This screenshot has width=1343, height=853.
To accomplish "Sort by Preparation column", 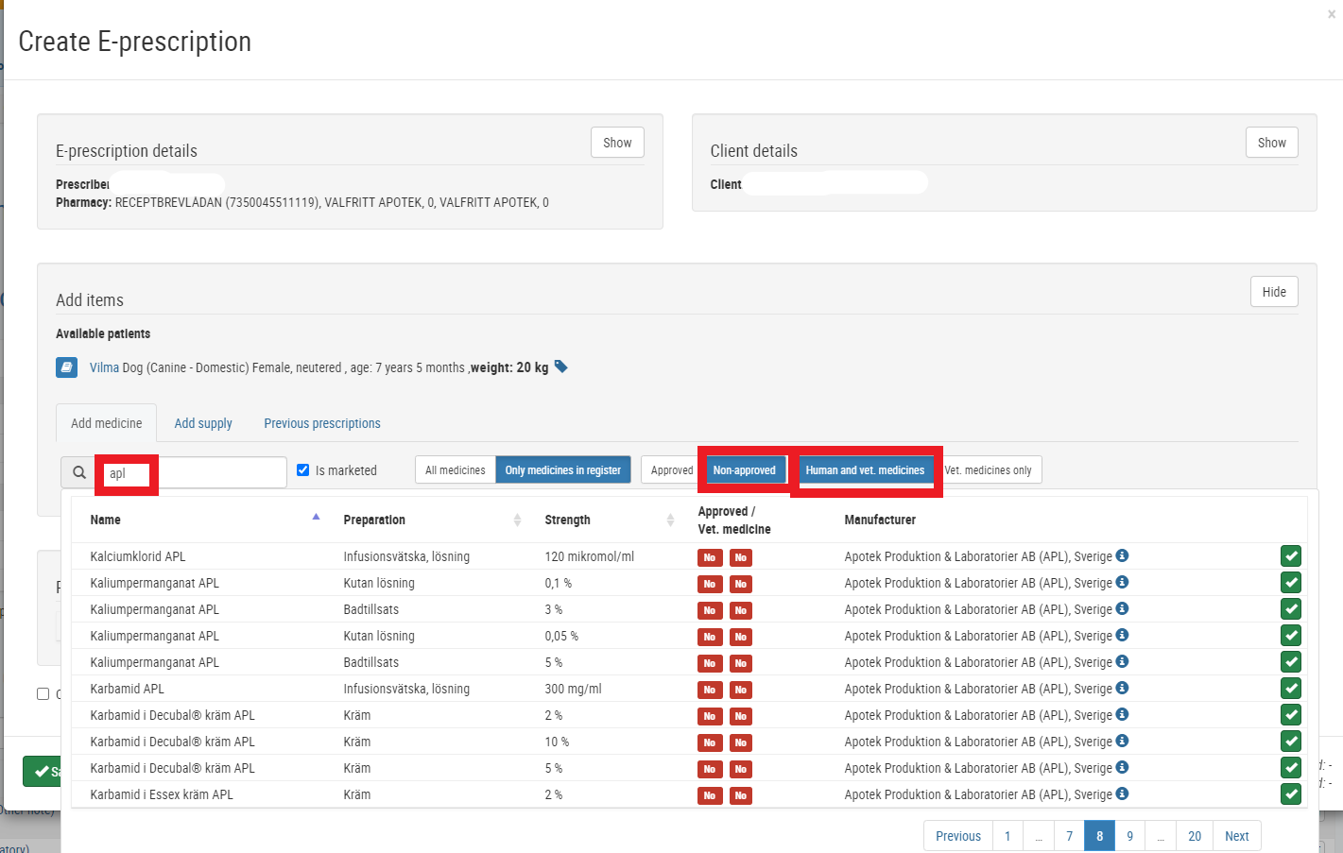I will [x=374, y=520].
